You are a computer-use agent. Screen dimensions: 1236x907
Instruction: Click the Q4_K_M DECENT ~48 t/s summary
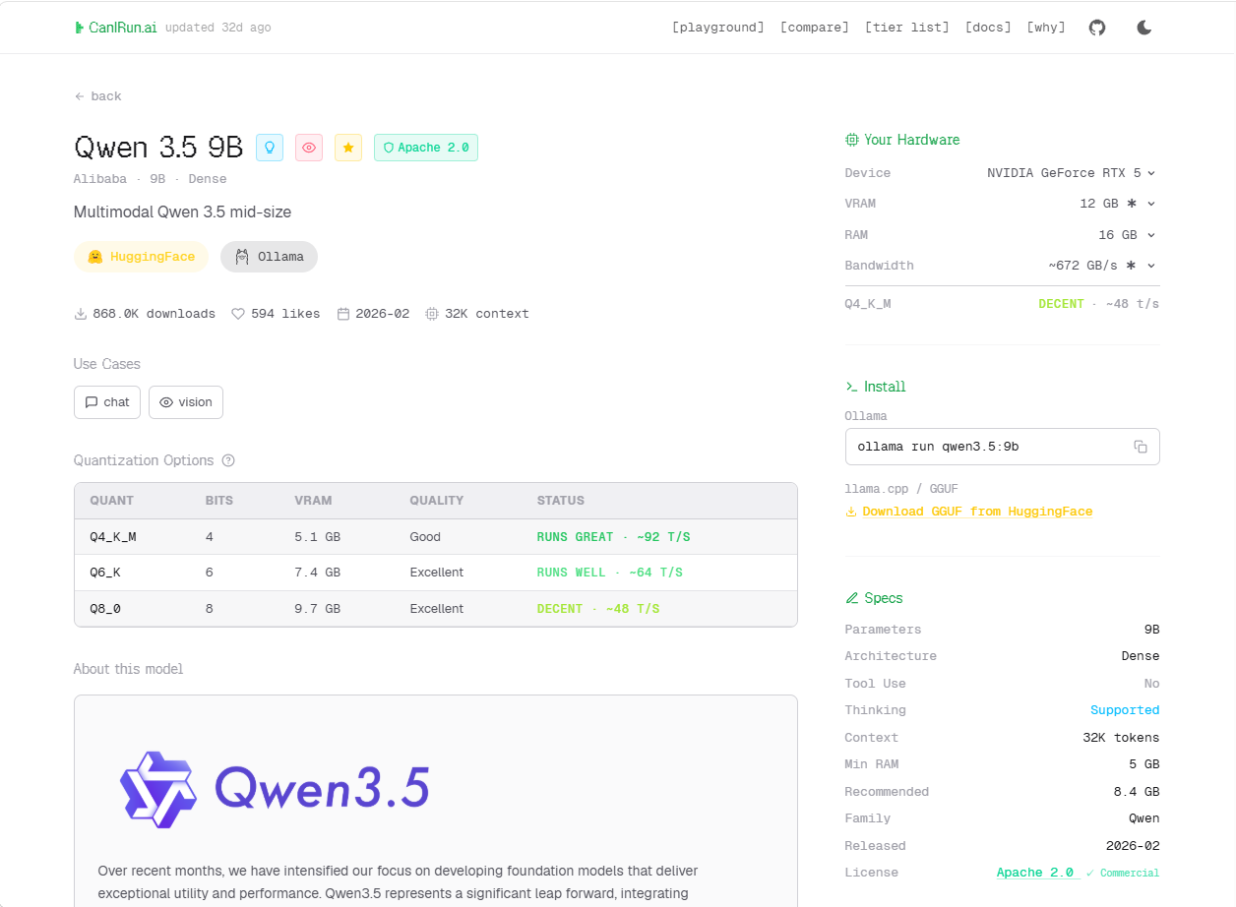coord(1002,304)
